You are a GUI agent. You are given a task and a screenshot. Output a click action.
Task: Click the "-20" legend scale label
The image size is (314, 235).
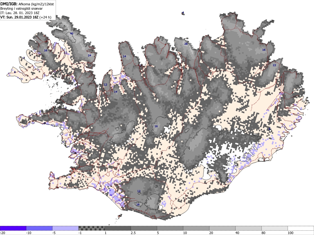tap(3, 233)
